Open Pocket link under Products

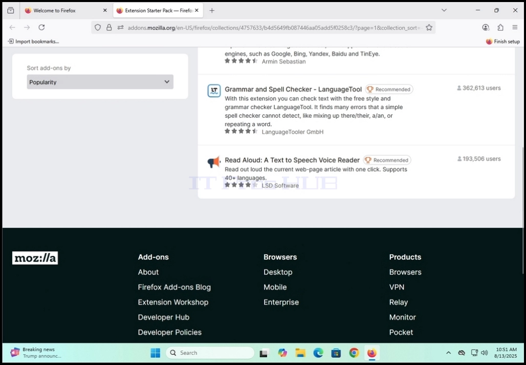[401, 332]
